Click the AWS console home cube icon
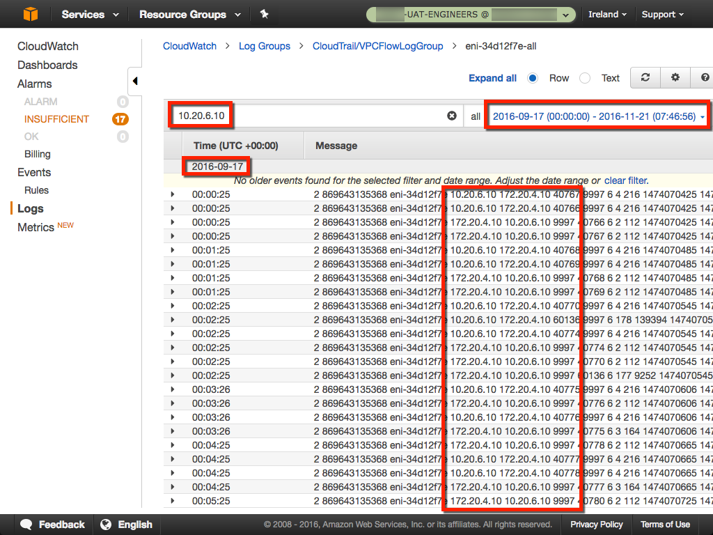713x535 pixels. (x=31, y=14)
